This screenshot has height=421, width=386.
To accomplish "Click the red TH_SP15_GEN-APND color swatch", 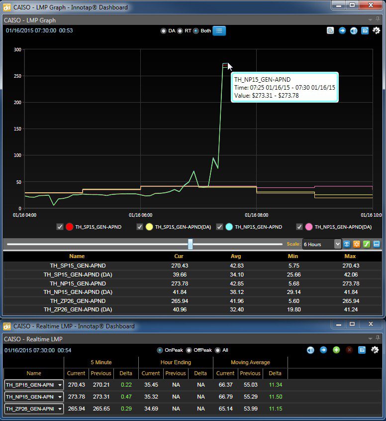I will coord(70,227).
